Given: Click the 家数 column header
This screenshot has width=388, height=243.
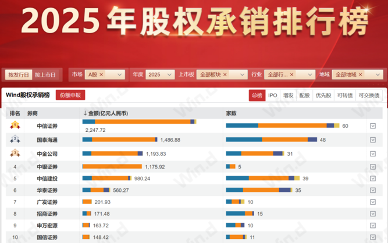Looking at the screenshot, I should coord(231,113).
